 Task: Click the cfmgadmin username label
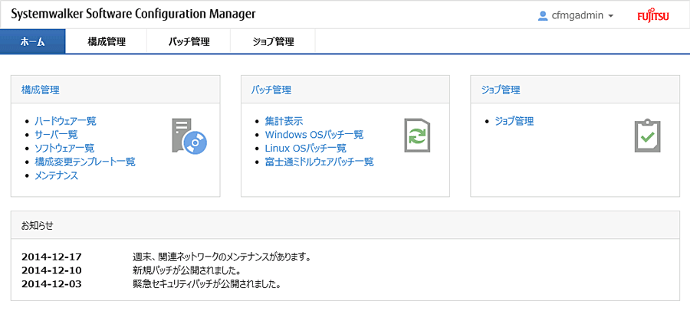click(577, 16)
